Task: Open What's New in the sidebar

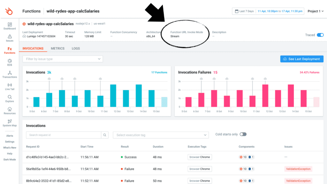Action: pos(10,148)
